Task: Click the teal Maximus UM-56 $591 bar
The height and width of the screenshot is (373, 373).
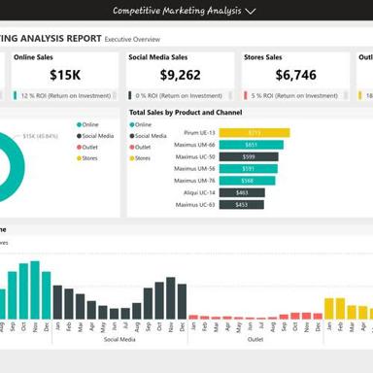Action: pos(249,169)
